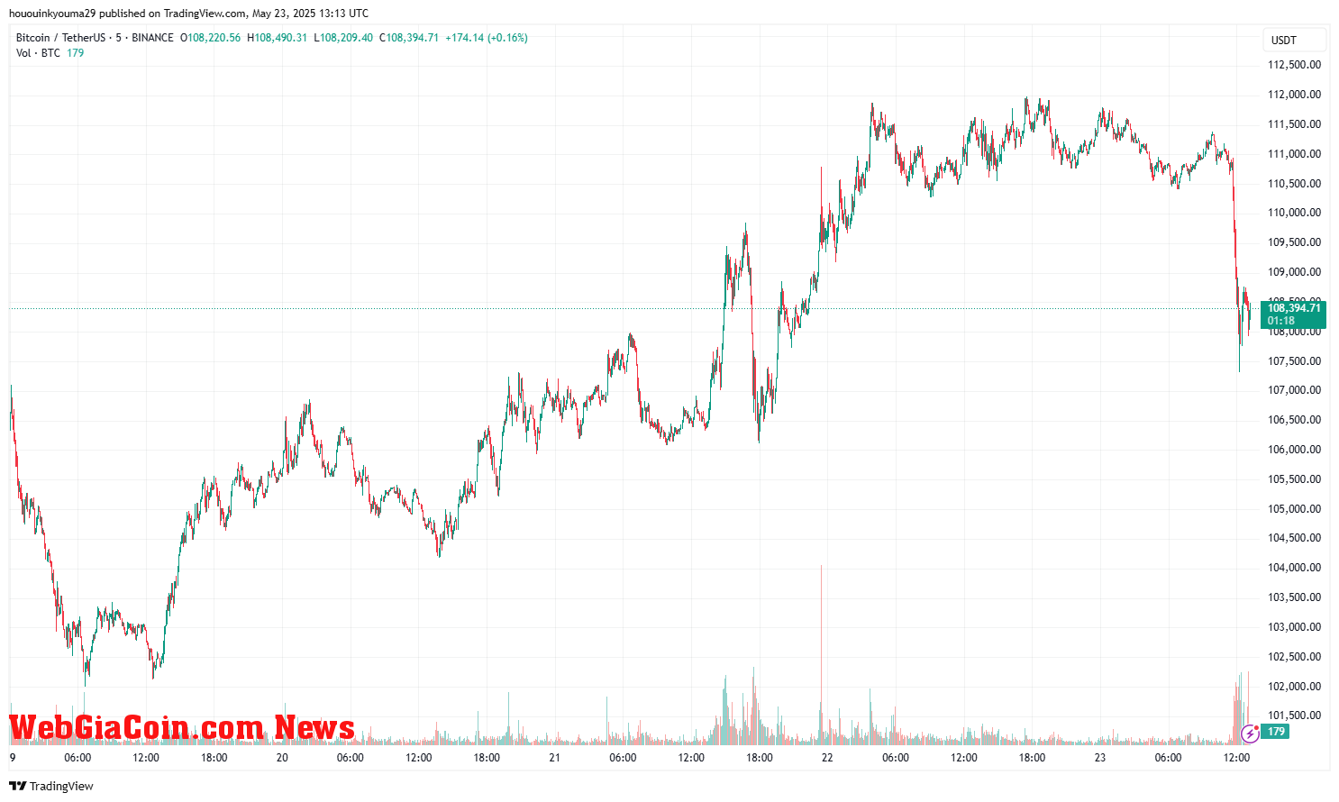1339x802 pixels.
Task: Select the Vol · BTC indicator label
Action: 38,53
